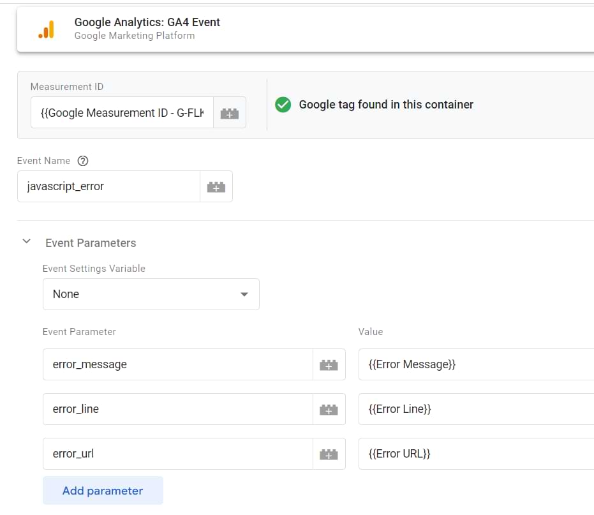Open the Event Settings Variable dropdown
594x515 pixels.
[151, 294]
